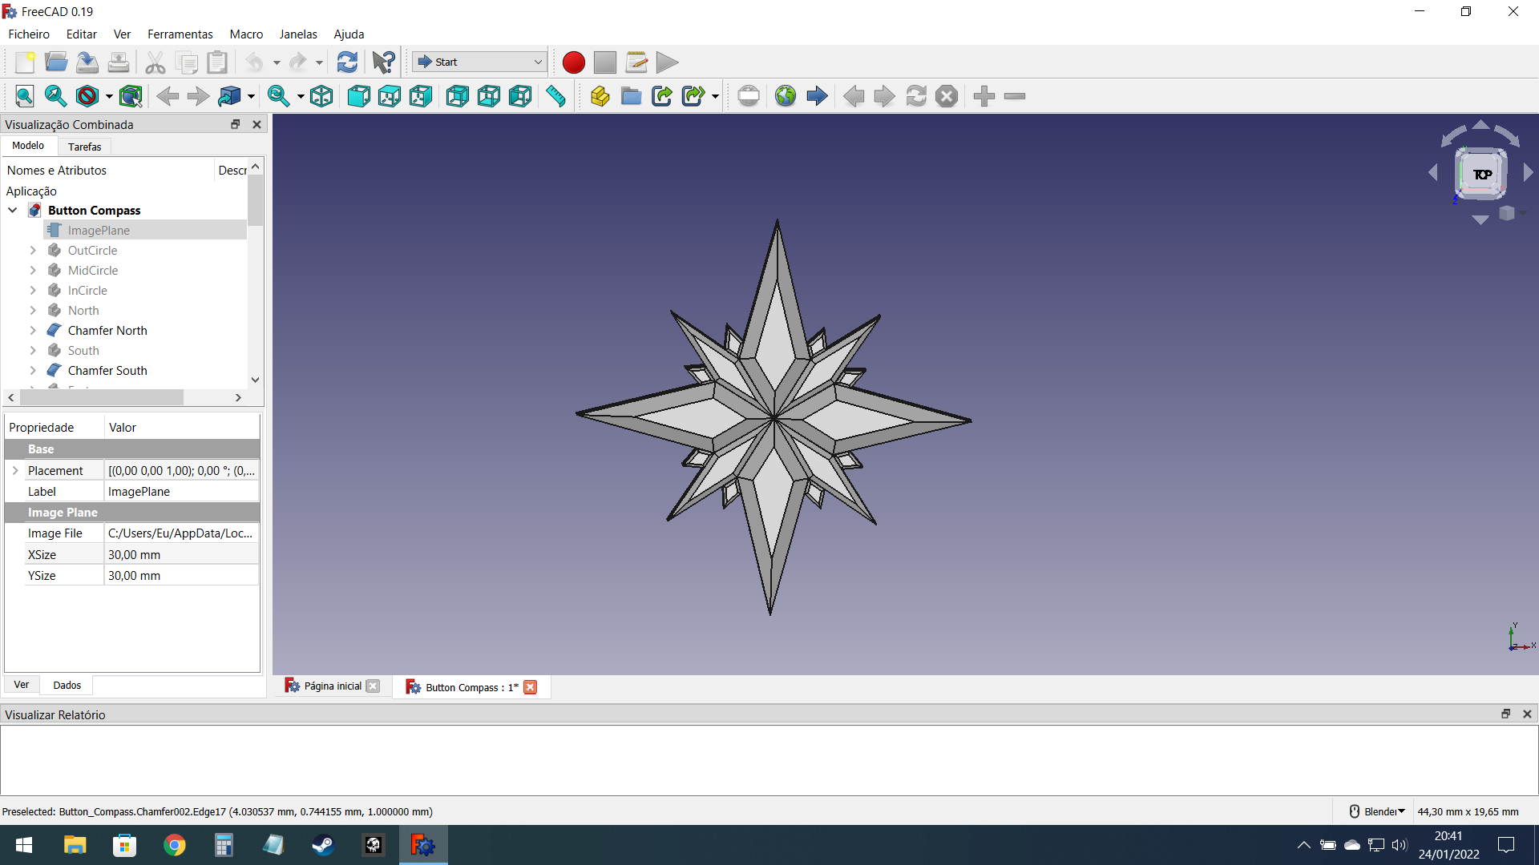The width and height of the screenshot is (1539, 865).
Task: Click the Create group folder icon
Action: point(631,96)
